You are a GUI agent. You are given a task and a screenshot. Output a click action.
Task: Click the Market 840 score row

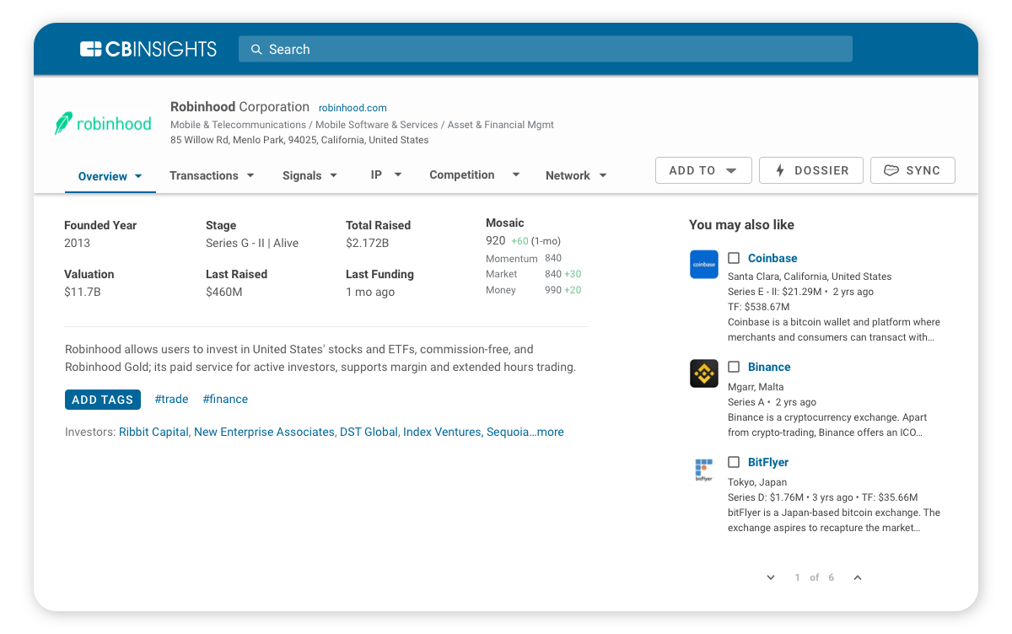[534, 274]
